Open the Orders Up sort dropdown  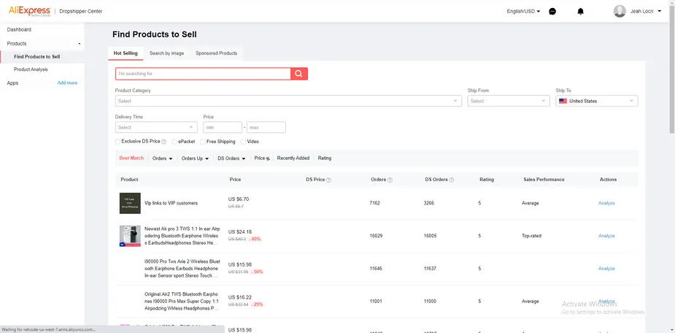(x=195, y=158)
